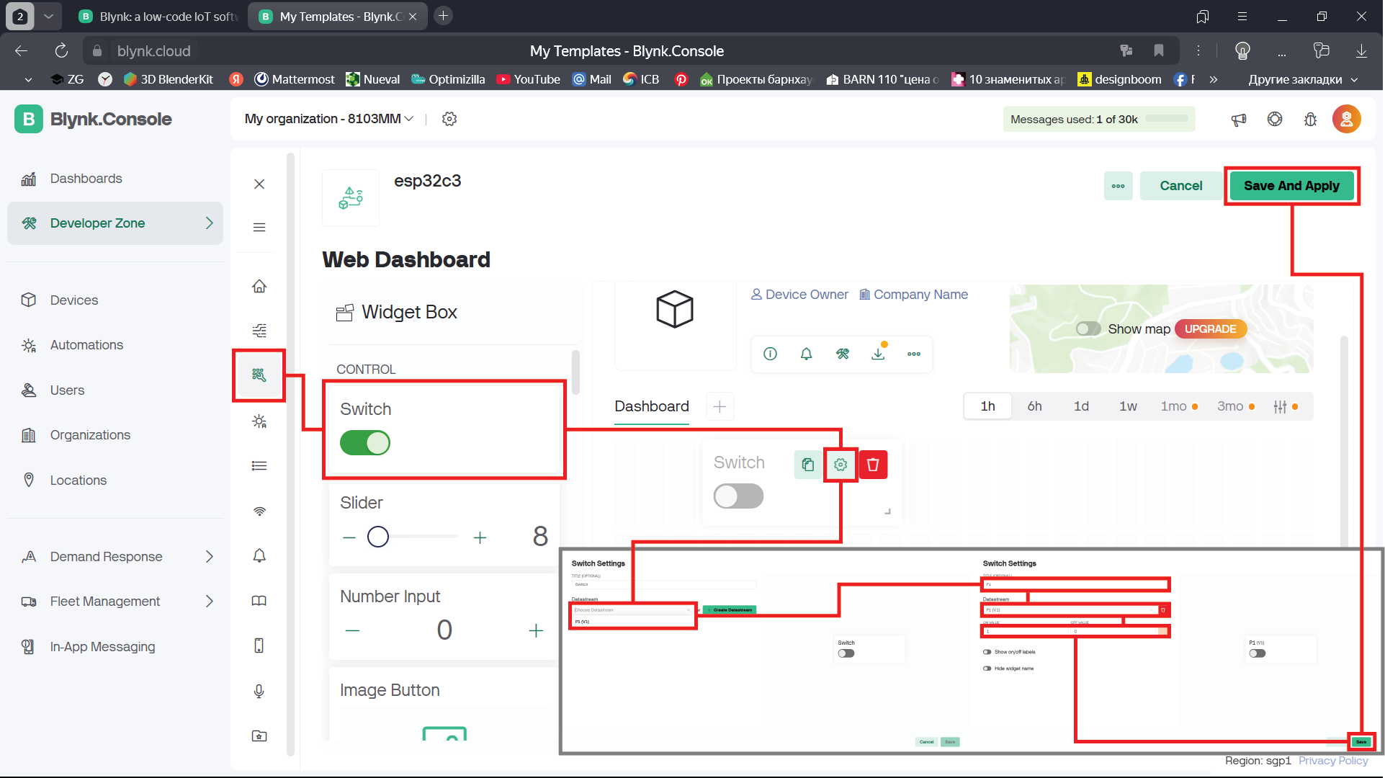The image size is (1385, 778).
Task: Open the help lifebuoy icon
Action: click(x=1275, y=120)
